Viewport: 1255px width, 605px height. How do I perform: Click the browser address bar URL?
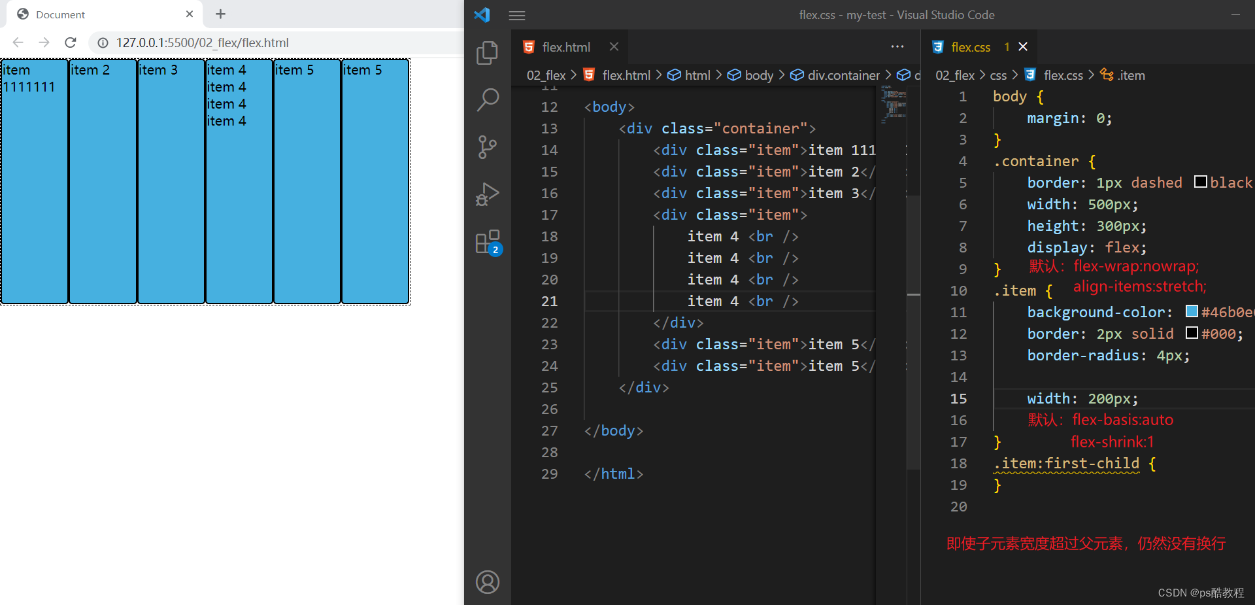pos(203,43)
